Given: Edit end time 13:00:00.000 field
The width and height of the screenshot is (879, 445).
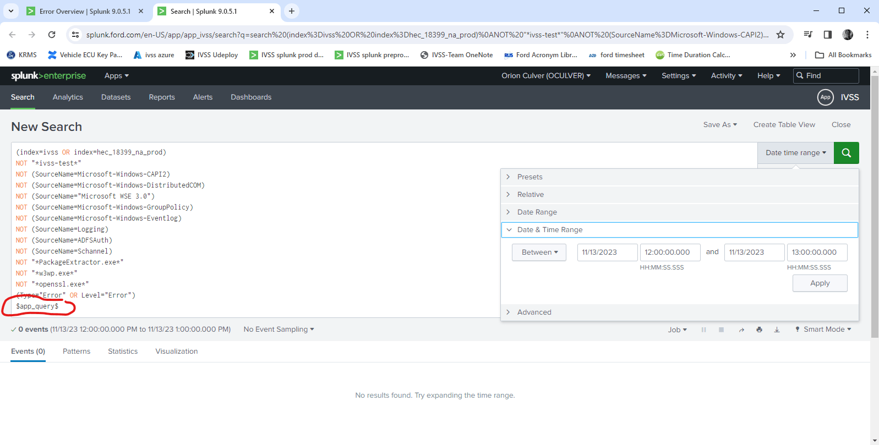Looking at the screenshot, I should pos(817,252).
